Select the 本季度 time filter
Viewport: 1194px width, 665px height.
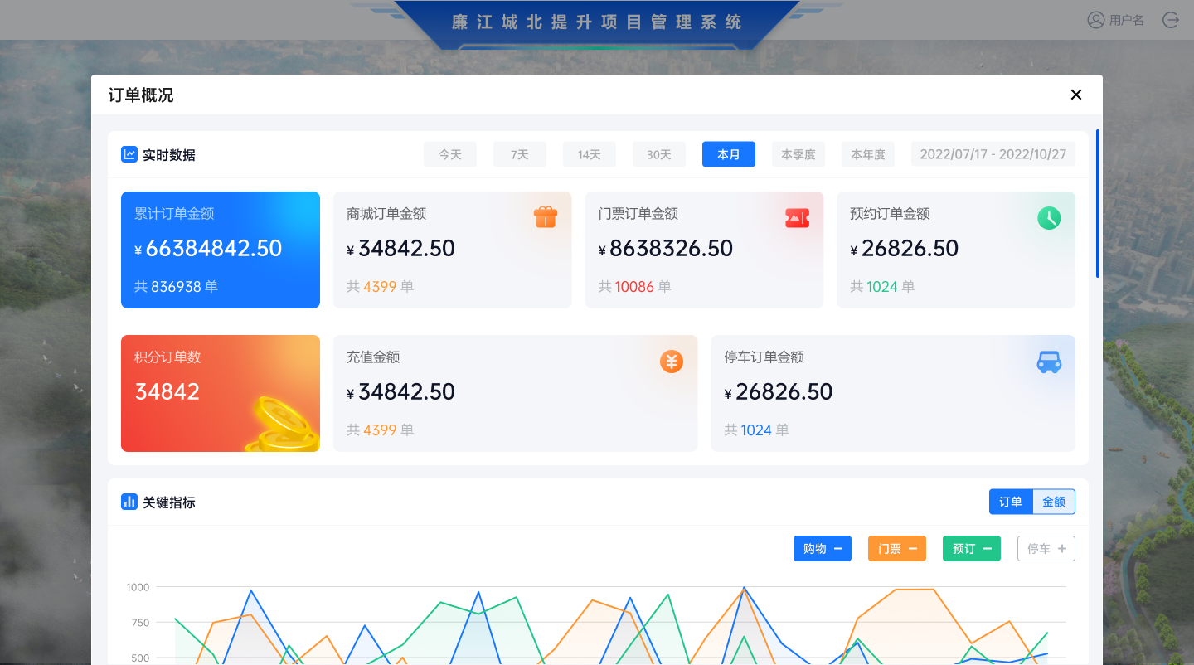pos(798,154)
